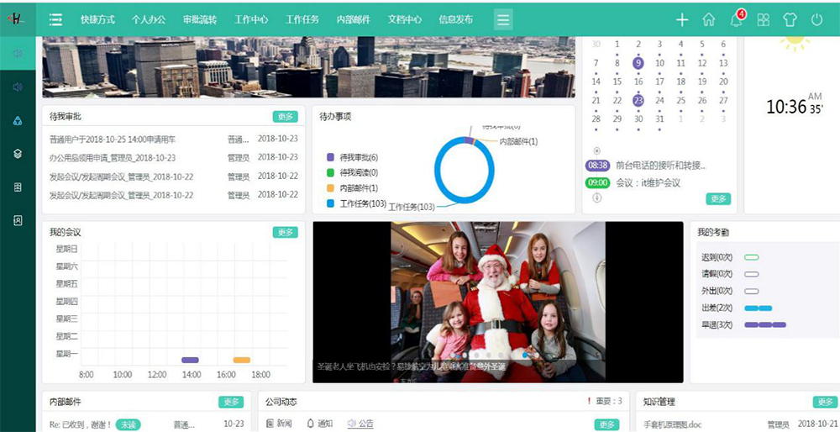Click the sidebar collapse menu icon
Viewport: 840px width, 432px height.
coord(55,20)
